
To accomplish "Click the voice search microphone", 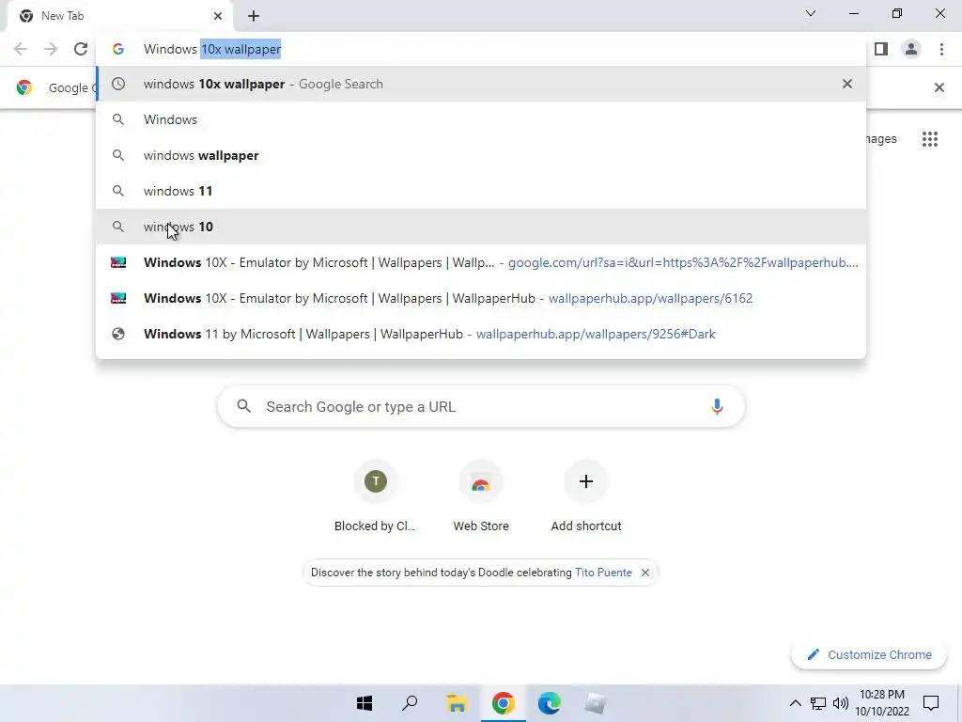I will click(x=717, y=406).
